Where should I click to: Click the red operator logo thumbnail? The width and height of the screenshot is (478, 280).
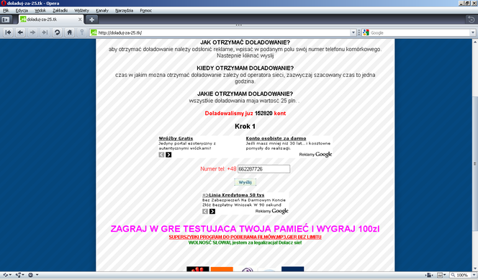[198, 269]
